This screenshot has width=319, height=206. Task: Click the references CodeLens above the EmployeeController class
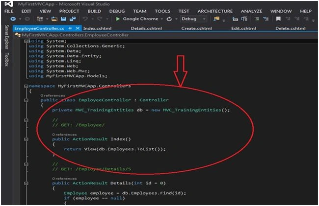point(53,95)
